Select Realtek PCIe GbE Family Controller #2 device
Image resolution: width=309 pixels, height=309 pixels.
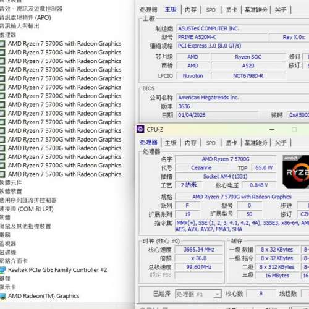coord(57,269)
